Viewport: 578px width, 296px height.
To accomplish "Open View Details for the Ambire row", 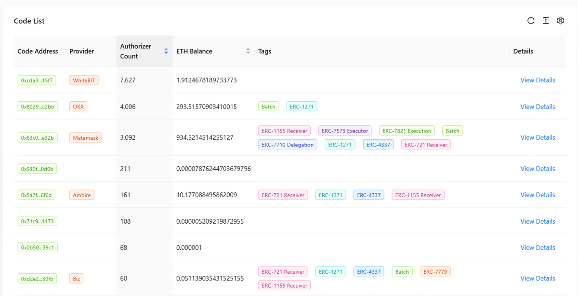I will pos(538,195).
